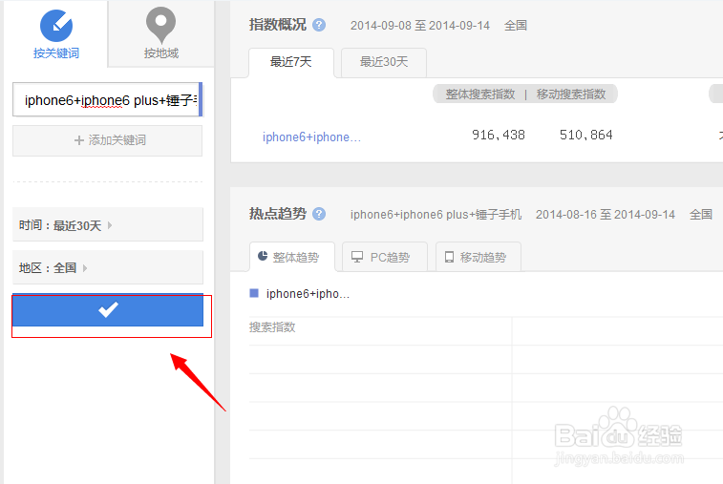Click the 2014-09-08 至 2014-09-14 date range
The image size is (723, 484).
tap(420, 26)
